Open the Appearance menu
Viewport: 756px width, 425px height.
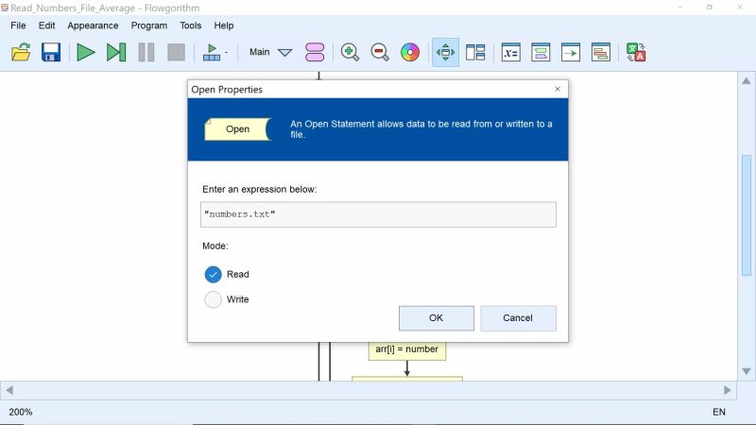click(x=93, y=25)
